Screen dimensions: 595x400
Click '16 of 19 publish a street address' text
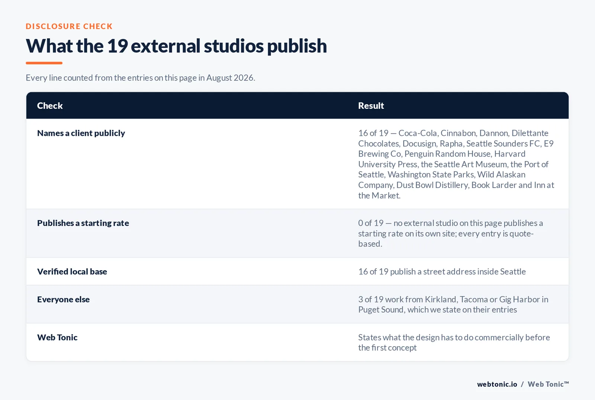tap(442, 272)
